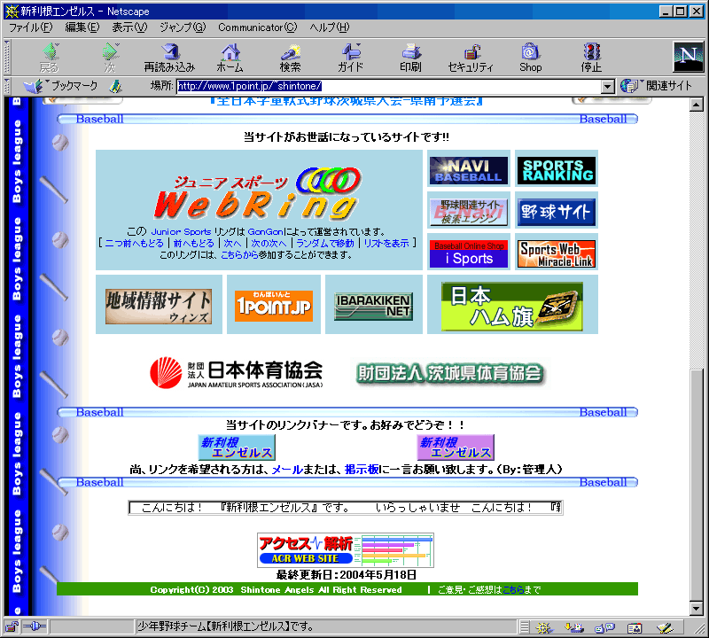The image size is (709, 638).
Task: Open the 日本ハム旗 banner
Action: click(512, 306)
